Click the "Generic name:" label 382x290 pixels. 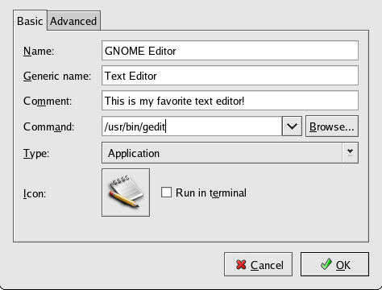(57, 77)
